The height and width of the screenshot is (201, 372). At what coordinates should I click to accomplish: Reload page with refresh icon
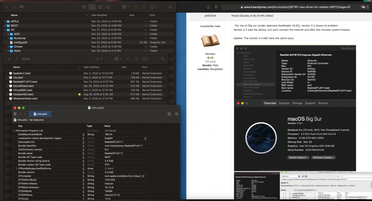(x=368, y=7)
